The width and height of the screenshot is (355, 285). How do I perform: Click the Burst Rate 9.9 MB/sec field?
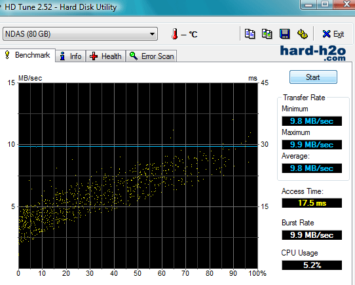[312, 235]
